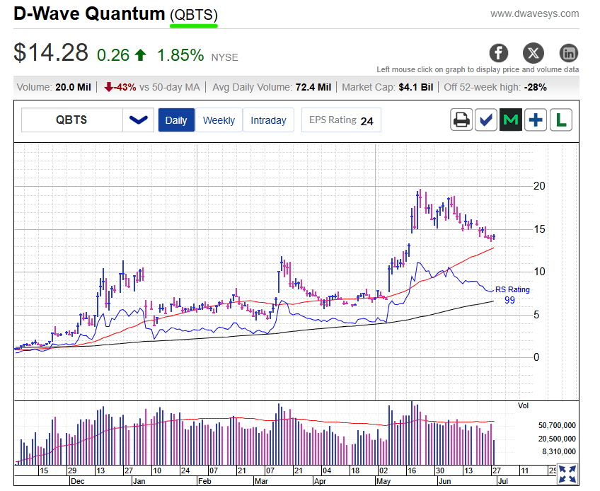This screenshot has height=491, width=600.
Task: Click the Volume 20.0 Mil value
Action: tap(73, 87)
